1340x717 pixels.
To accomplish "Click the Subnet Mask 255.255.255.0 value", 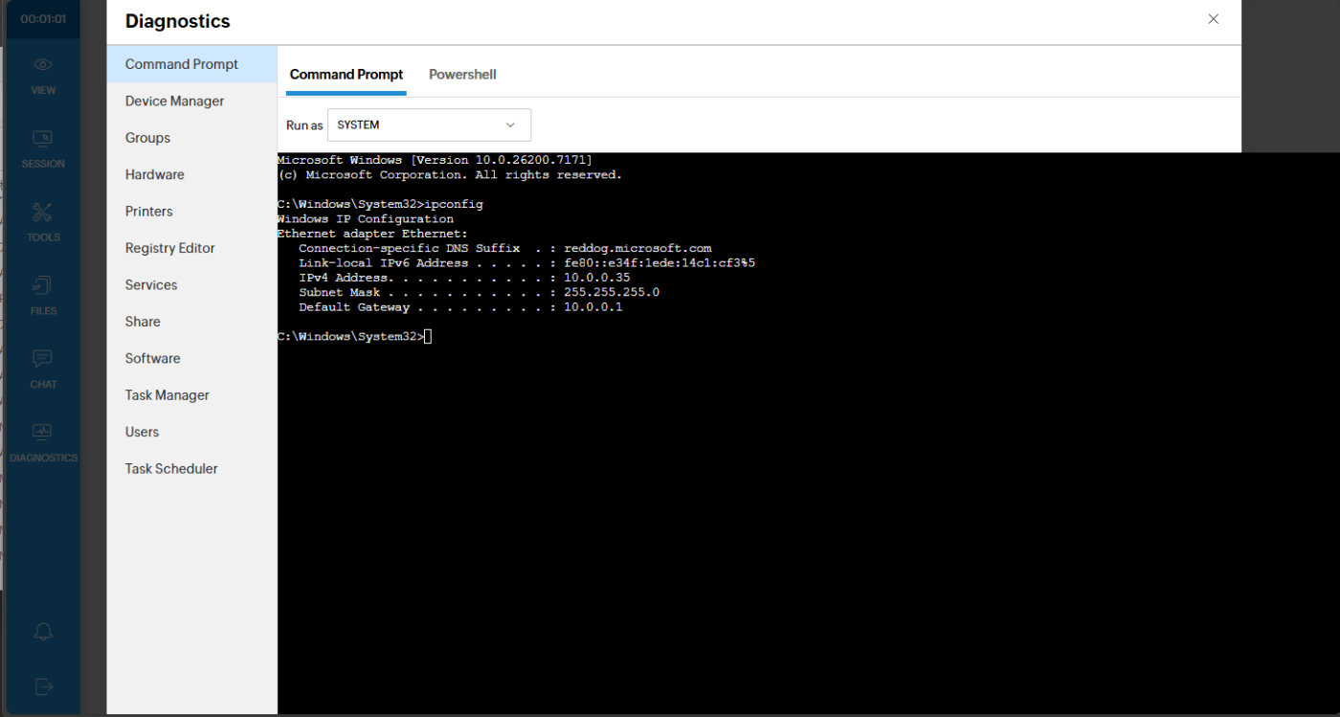I will 612,293.
